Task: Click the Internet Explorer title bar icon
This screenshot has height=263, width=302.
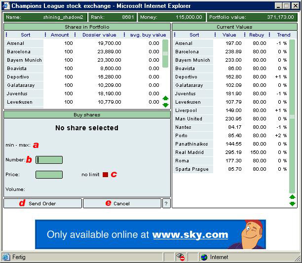Action: pyautogui.click(x=6, y=5)
